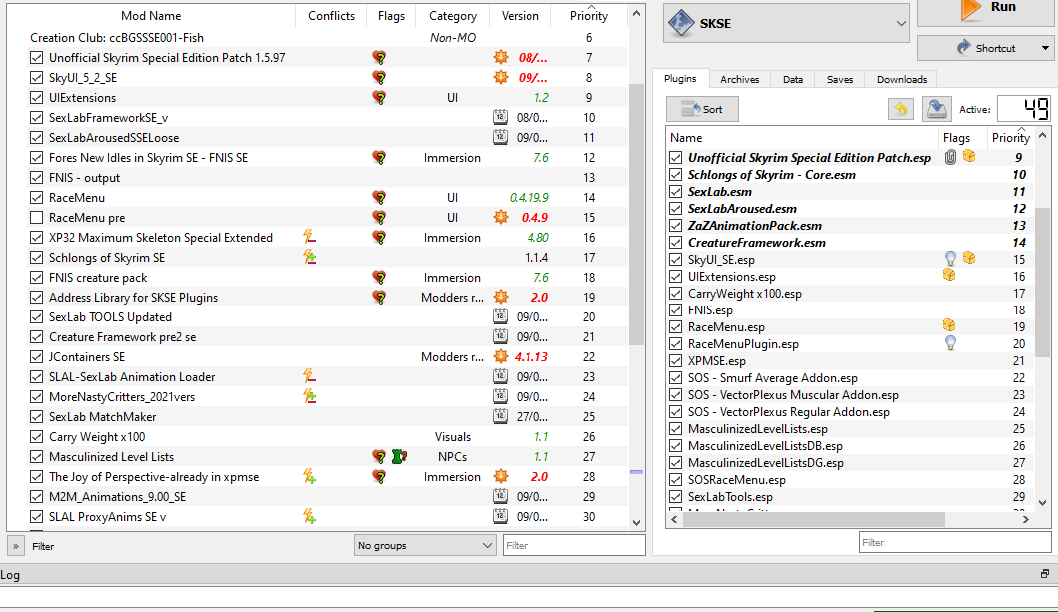The width and height of the screenshot is (1058, 612).
Task: Open the Downloads tab
Action: [902, 79]
